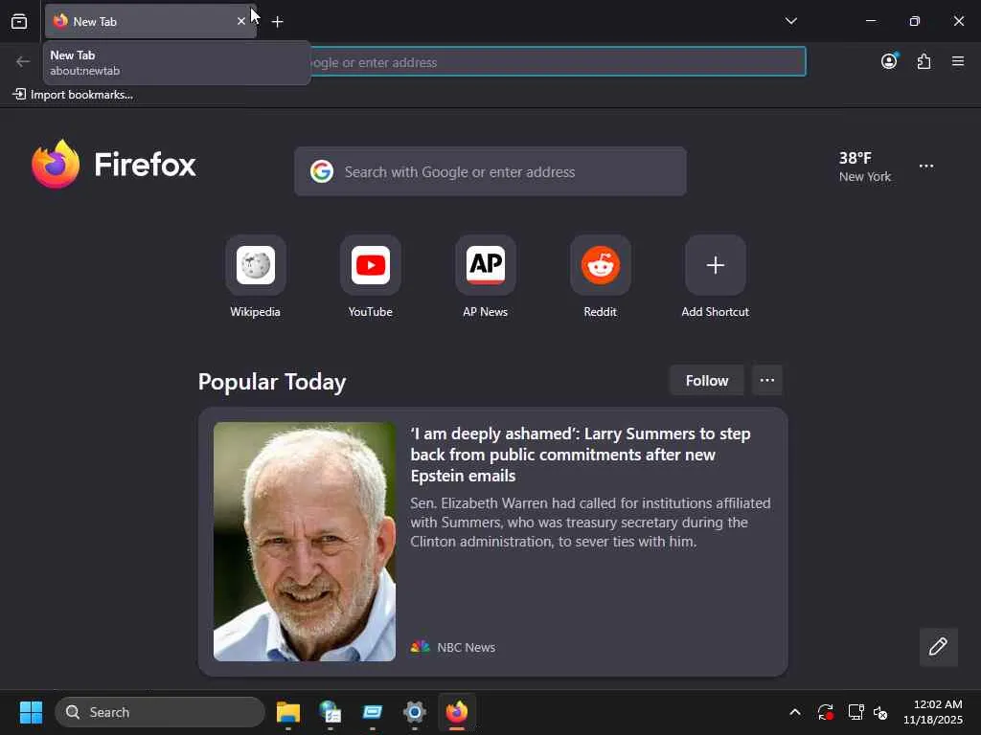Show hidden system tray icons chevron
Image resolution: width=981 pixels, height=735 pixels.
coord(794,712)
